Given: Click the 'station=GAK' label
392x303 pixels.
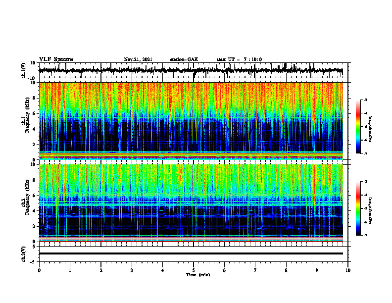Looking at the screenshot, I should (x=184, y=59).
